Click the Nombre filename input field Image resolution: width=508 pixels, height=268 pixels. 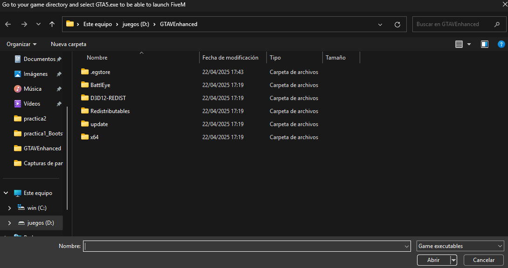243,246
